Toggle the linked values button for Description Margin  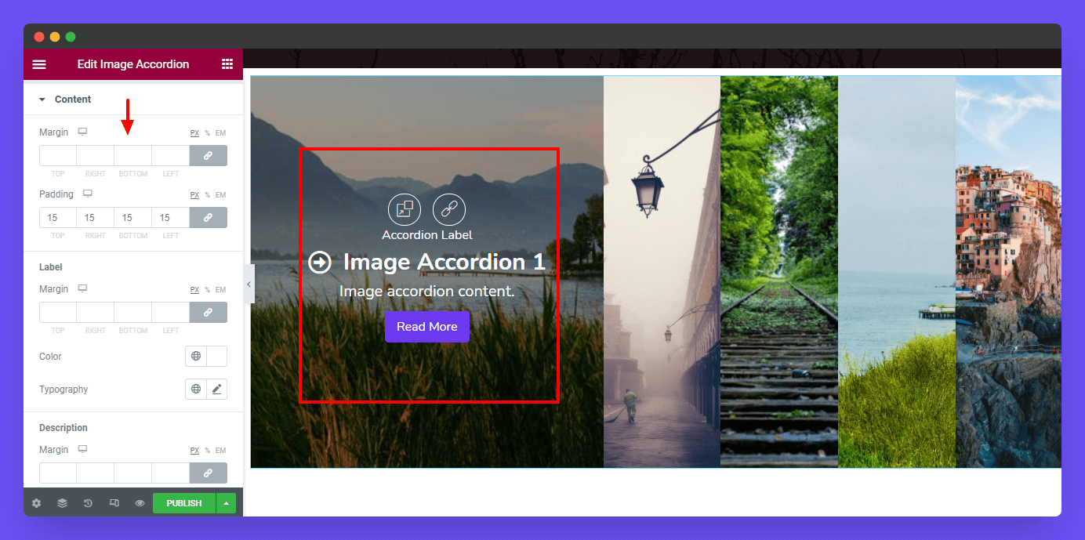209,473
